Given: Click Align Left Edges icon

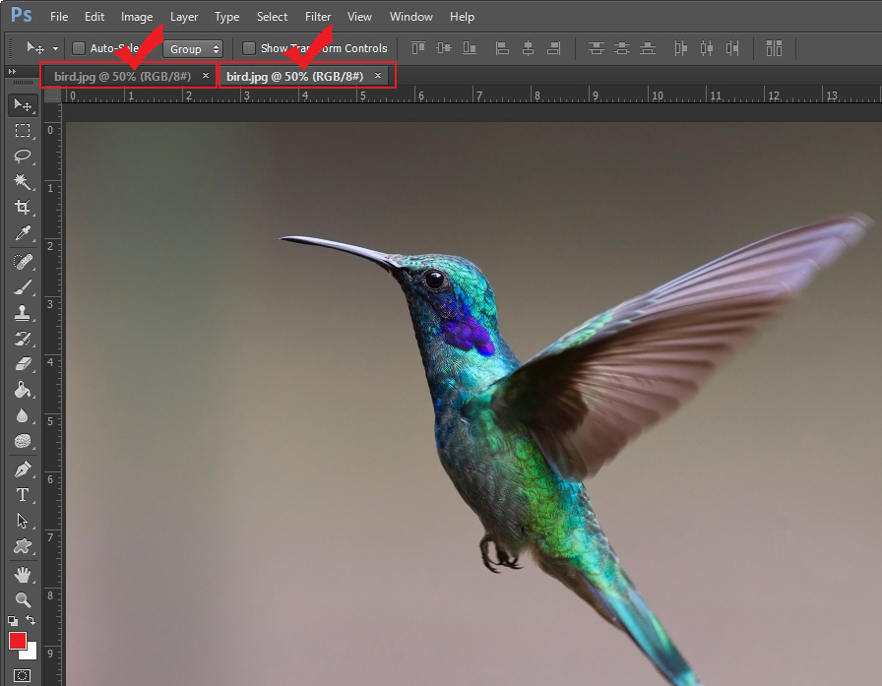Looking at the screenshot, I should (x=502, y=48).
